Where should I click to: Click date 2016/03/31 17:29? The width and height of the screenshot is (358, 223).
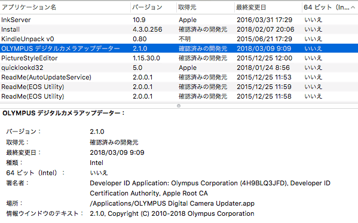(x=264, y=20)
